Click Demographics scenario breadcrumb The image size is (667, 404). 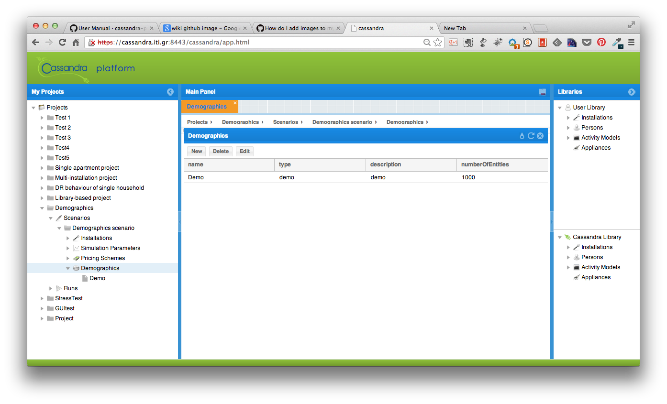coord(342,122)
